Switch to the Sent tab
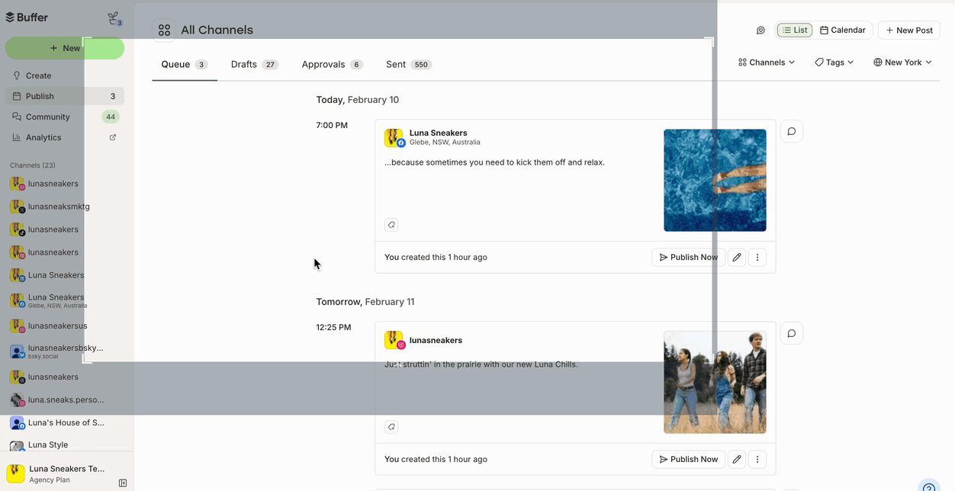955x491 pixels. point(409,65)
